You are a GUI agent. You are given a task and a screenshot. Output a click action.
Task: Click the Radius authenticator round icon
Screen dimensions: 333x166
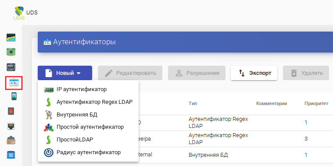pos(48,152)
